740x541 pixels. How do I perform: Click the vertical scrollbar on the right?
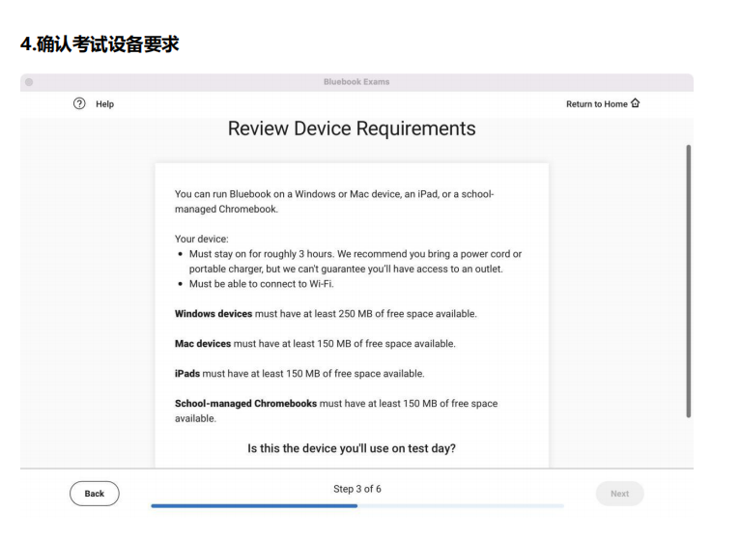coord(688,280)
